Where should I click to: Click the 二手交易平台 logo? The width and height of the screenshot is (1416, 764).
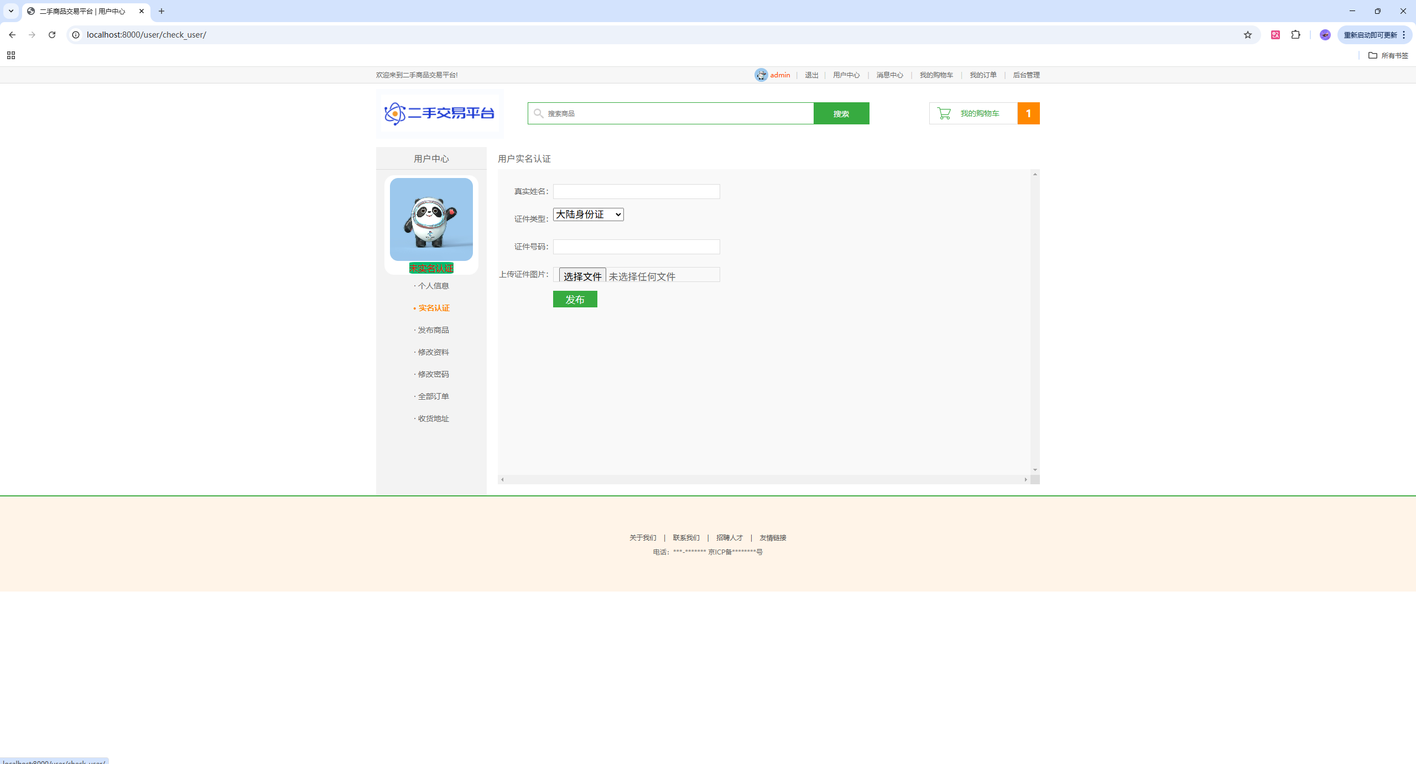(x=440, y=113)
